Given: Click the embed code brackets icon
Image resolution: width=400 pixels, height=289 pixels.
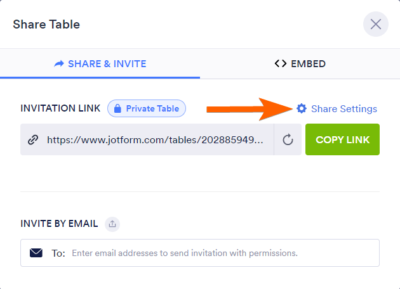Looking at the screenshot, I should coord(280,64).
